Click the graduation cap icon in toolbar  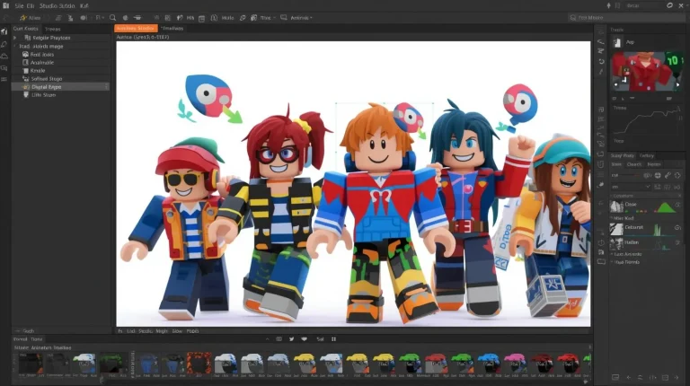point(137,18)
